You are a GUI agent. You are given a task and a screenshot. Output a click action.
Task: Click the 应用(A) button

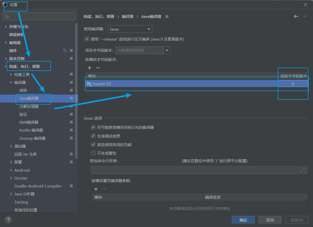pos(297,220)
